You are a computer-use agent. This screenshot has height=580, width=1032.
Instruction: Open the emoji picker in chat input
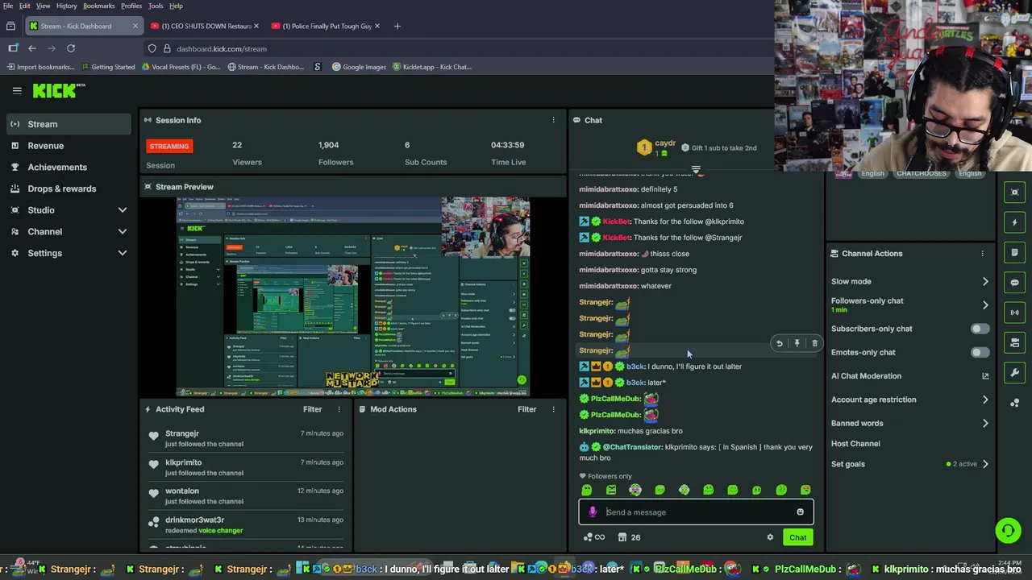[800, 512]
